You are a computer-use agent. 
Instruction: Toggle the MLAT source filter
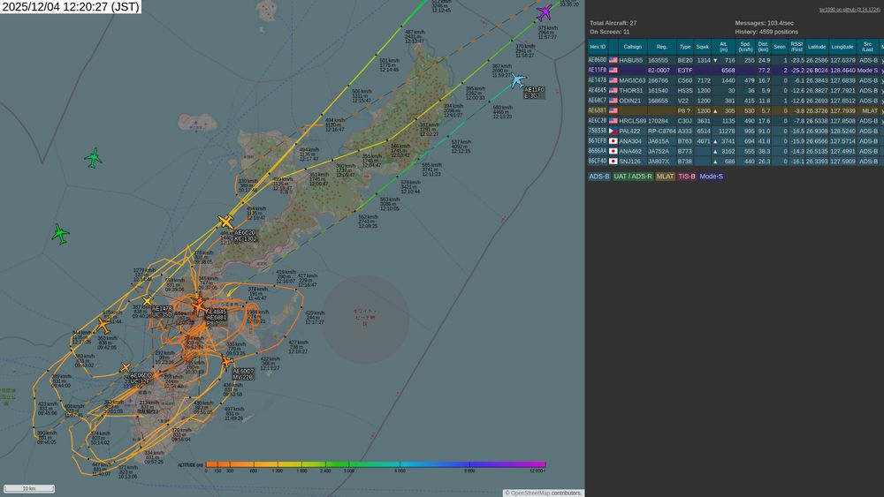tap(666, 177)
